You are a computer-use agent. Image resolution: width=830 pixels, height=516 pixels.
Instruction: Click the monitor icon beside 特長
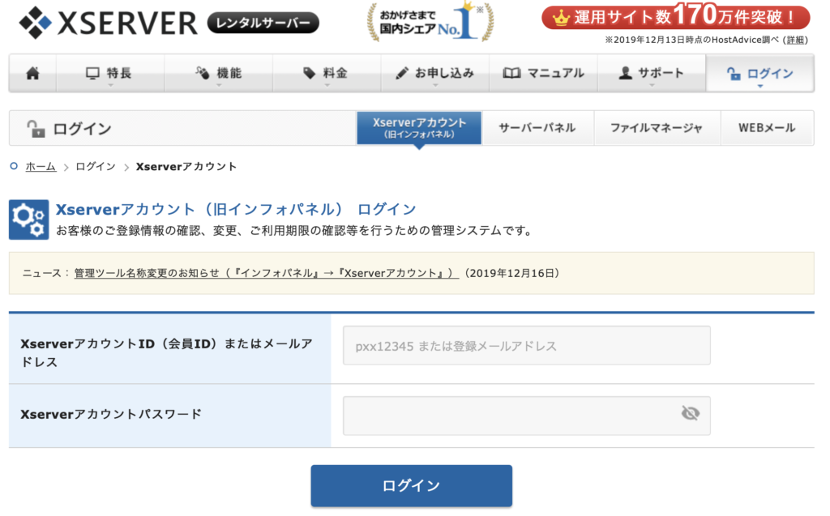click(92, 73)
